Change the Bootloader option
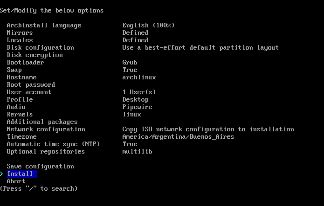 pos(26,62)
